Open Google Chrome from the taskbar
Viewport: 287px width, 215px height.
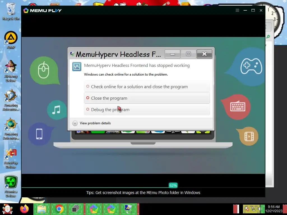pyautogui.click(x=59, y=209)
